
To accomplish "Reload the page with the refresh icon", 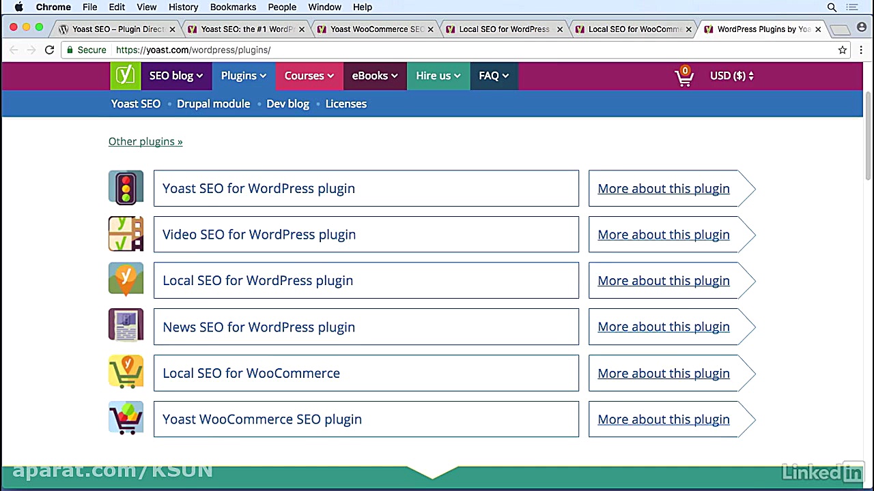I will pos(49,50).
